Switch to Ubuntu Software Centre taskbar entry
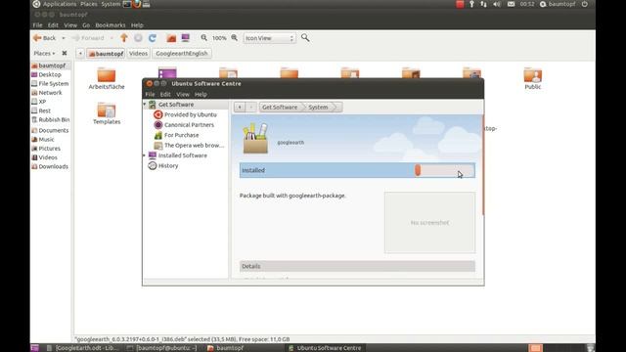Screen dimensions: 626x352 click(325, 348)
